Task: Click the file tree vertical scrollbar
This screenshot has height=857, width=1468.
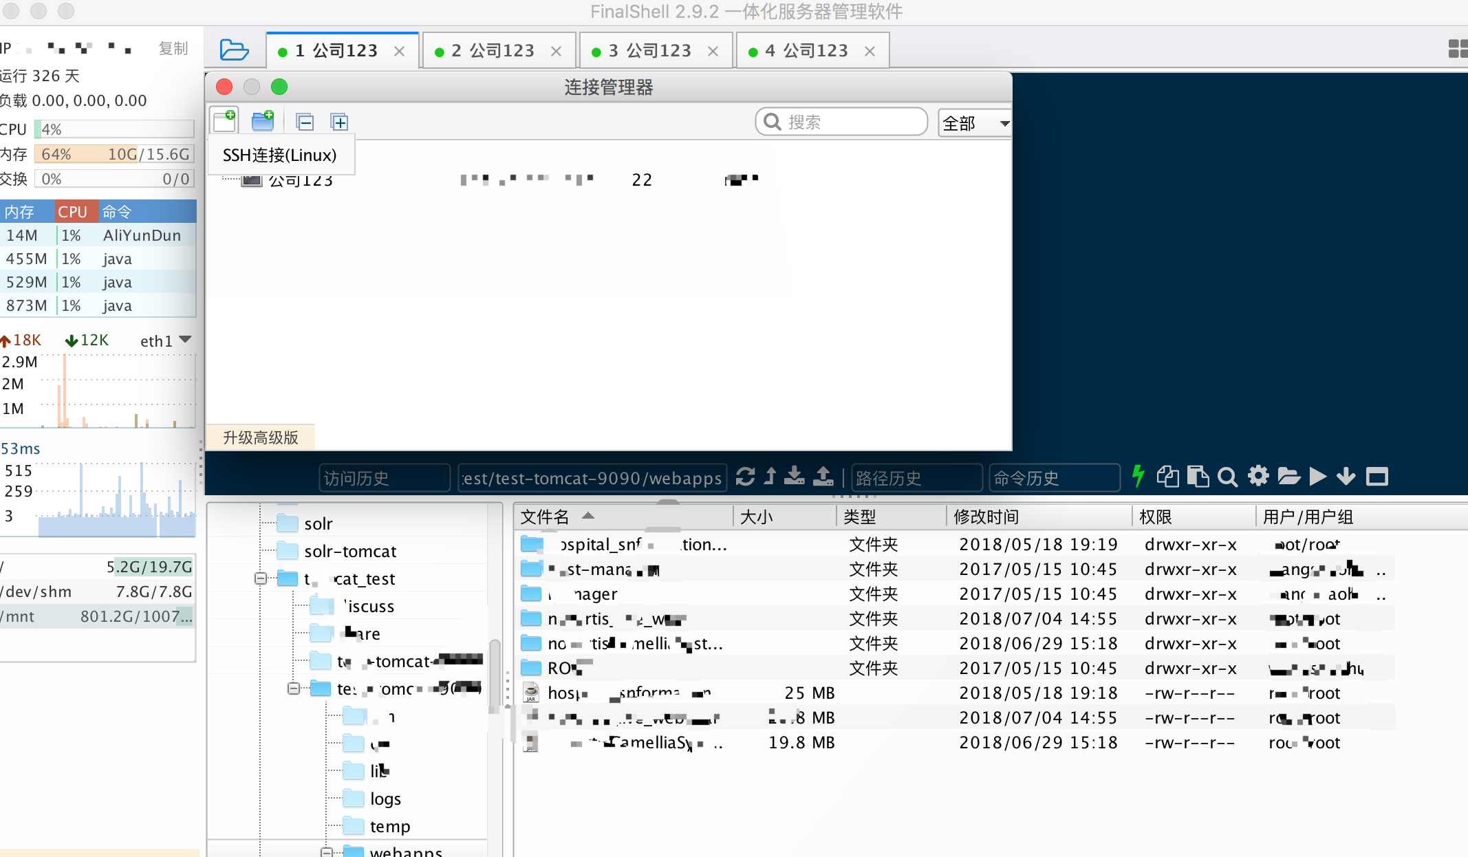Action: tap(494, 677)
